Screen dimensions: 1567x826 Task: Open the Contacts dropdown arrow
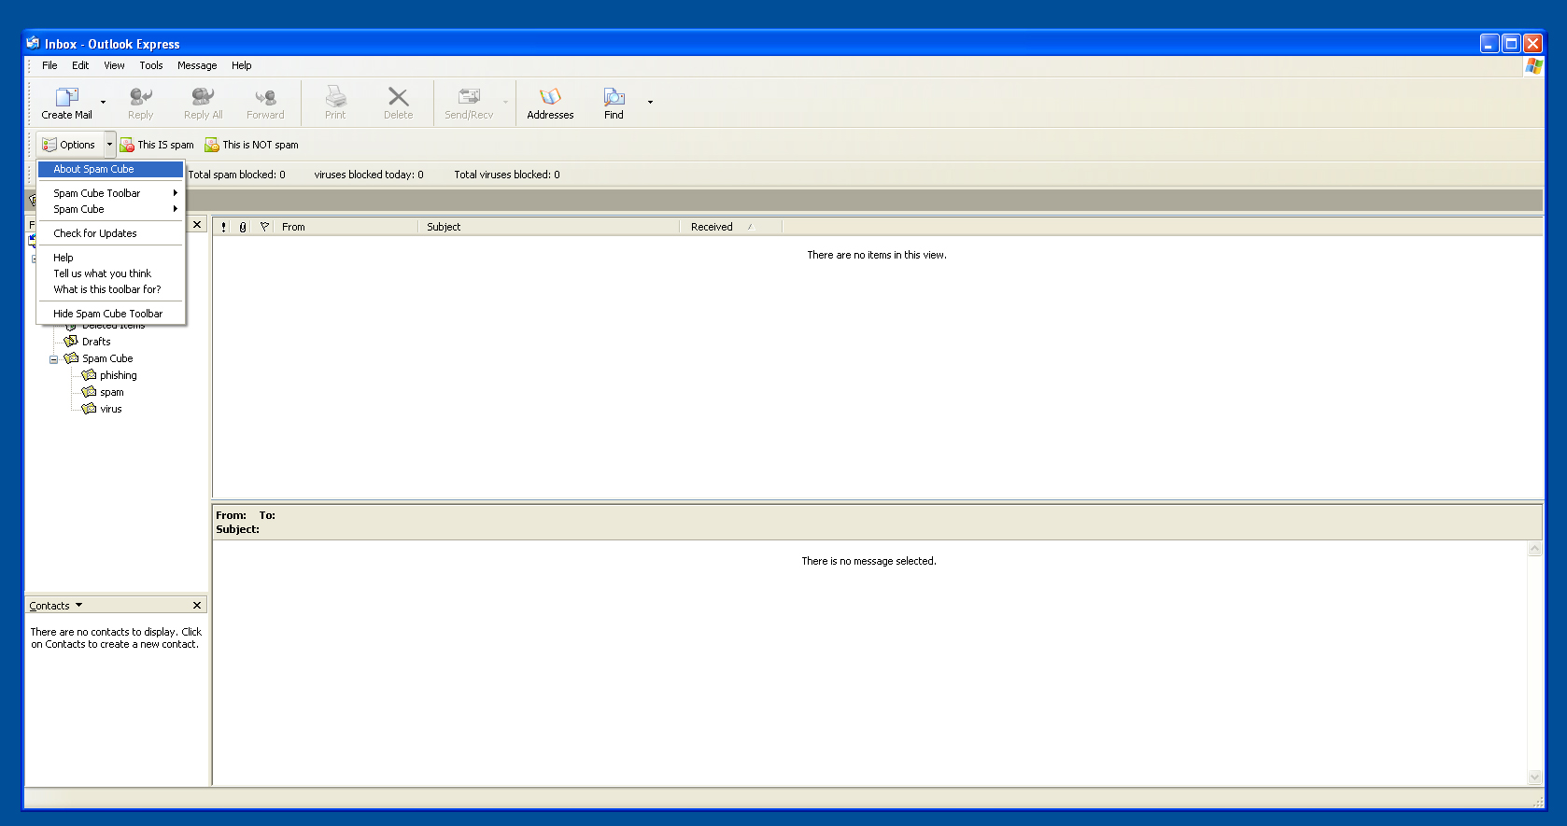point(79,606)
